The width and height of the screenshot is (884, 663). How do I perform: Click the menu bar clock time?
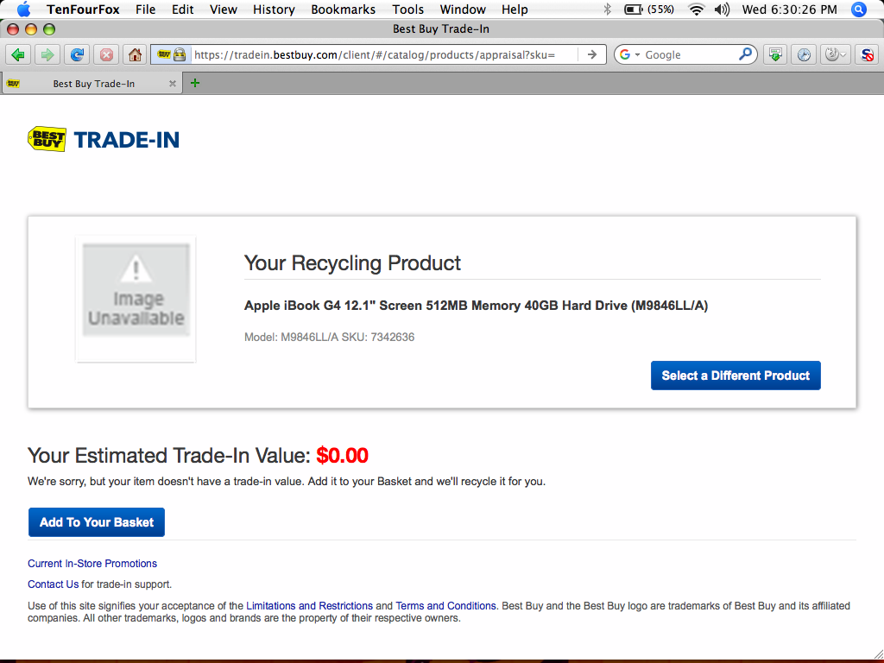pos(789,9)
